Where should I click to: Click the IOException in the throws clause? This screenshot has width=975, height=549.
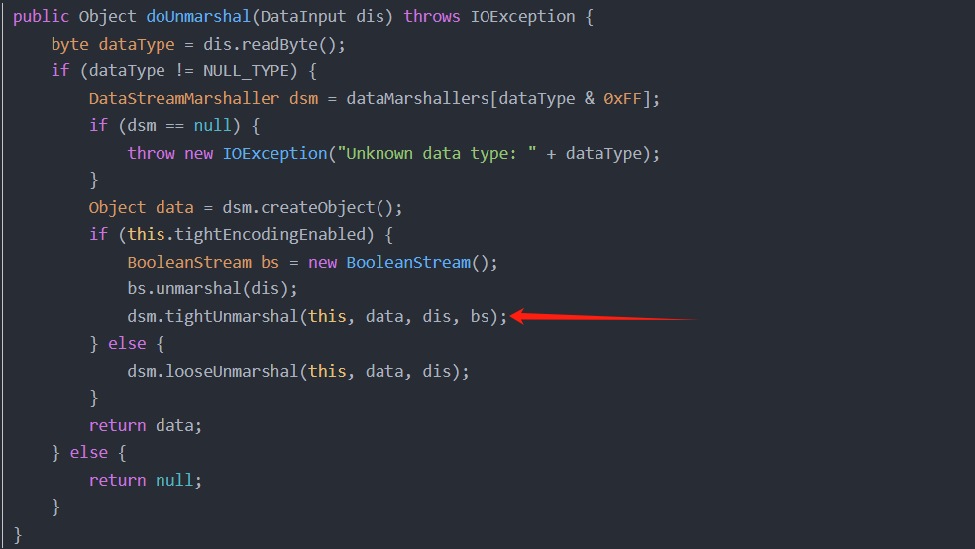522,17
